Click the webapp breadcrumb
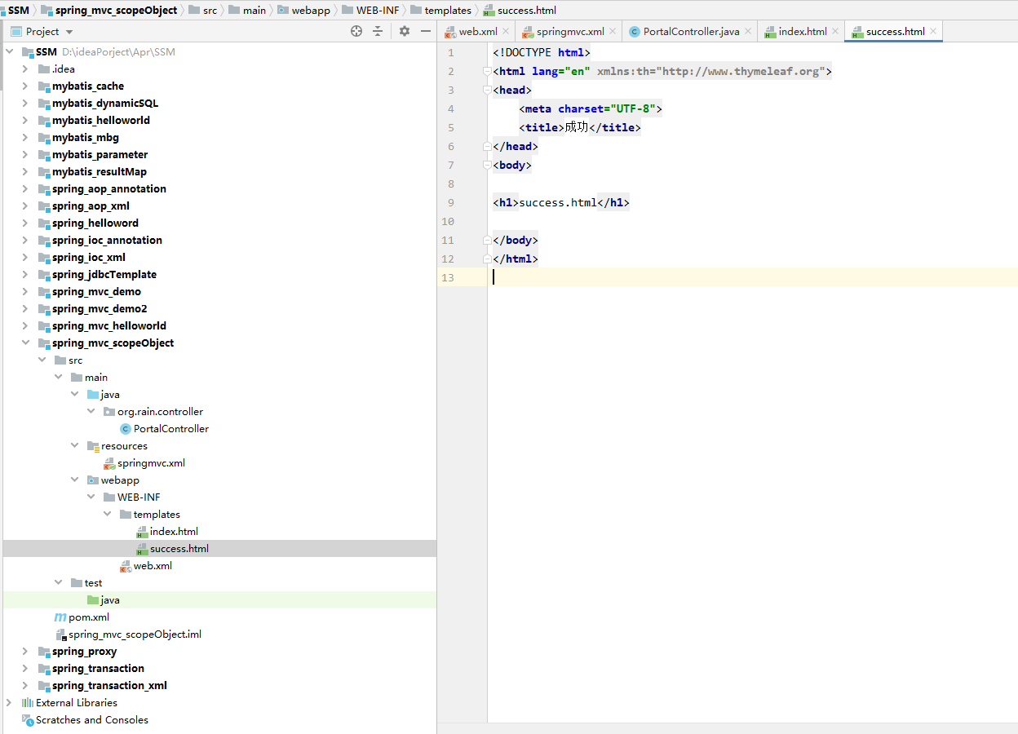 point(312,10)
